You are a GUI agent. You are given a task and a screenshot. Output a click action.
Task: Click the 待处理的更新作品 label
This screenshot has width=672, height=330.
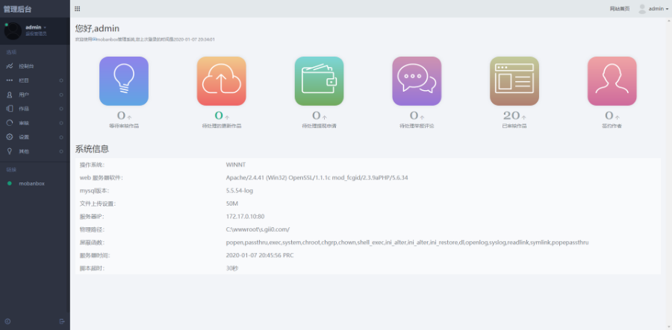[x=222, y=126]
